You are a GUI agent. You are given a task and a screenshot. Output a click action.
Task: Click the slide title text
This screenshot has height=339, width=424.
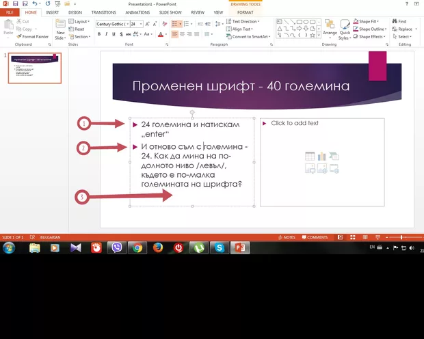[x=241, y=86]
